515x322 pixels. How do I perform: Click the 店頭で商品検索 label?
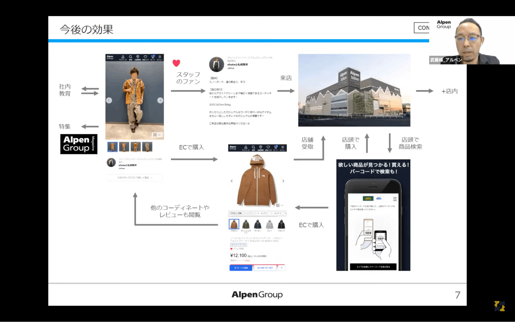pyautogui.click(x=410, y=143)
